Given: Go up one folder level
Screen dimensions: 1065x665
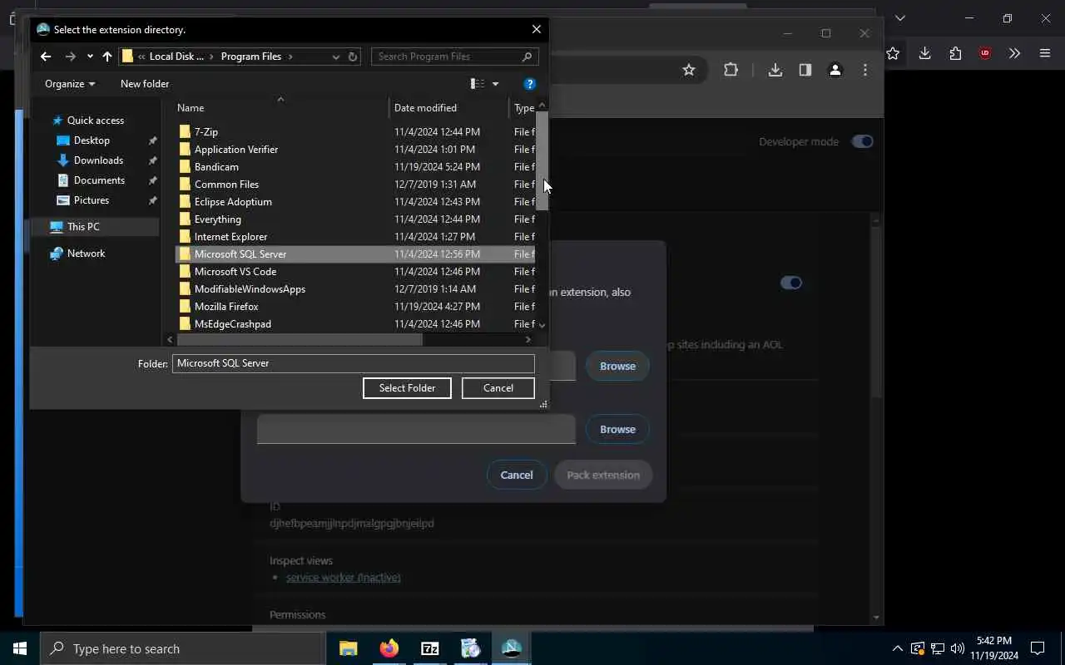Looking at the screenshot, I should pos(107,57).
